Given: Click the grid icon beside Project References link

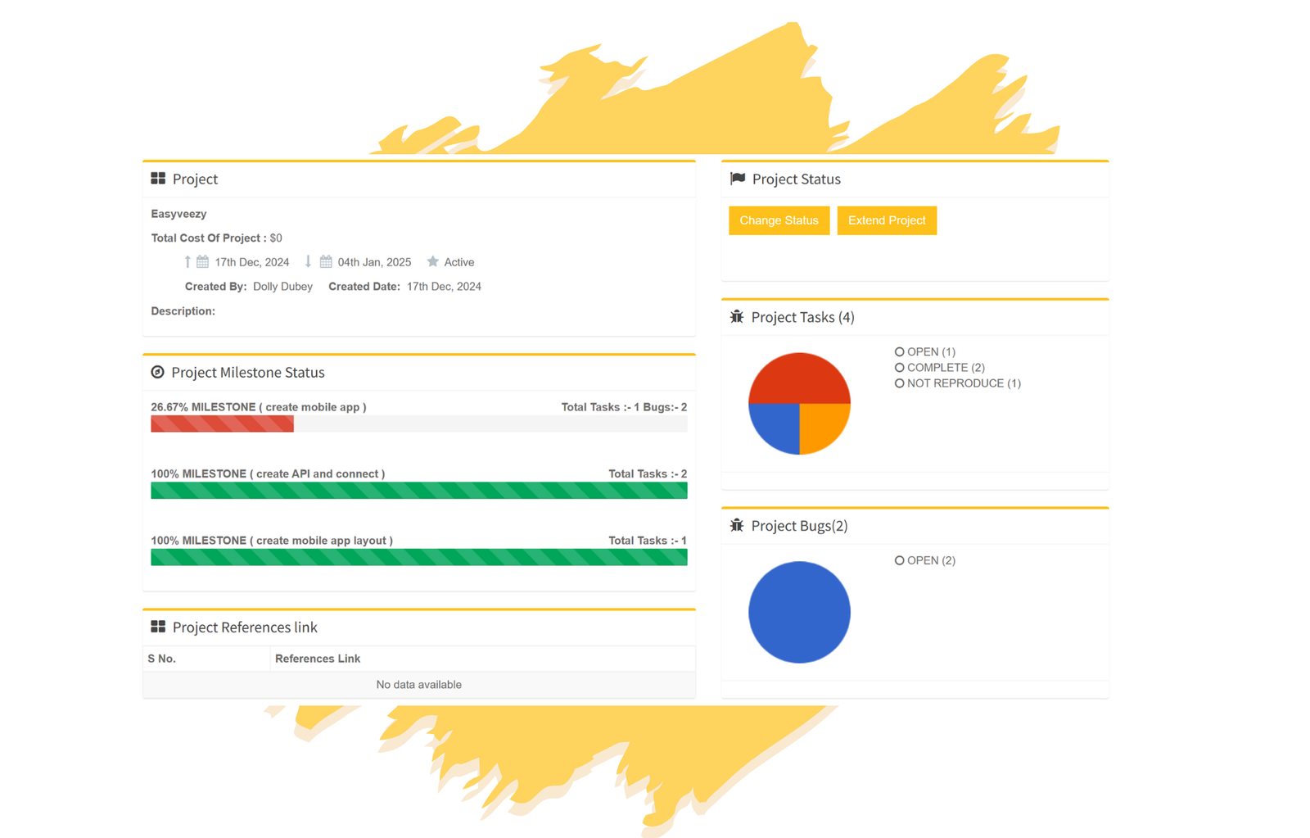Looking at the screenshot, I should coord(158,627).
